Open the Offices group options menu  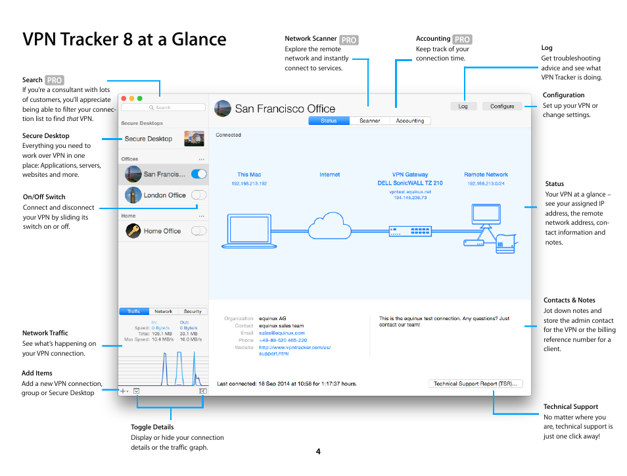click(x=202, y=159)
